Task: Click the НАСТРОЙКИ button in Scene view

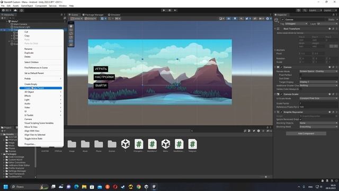Action: coord(104,77)
